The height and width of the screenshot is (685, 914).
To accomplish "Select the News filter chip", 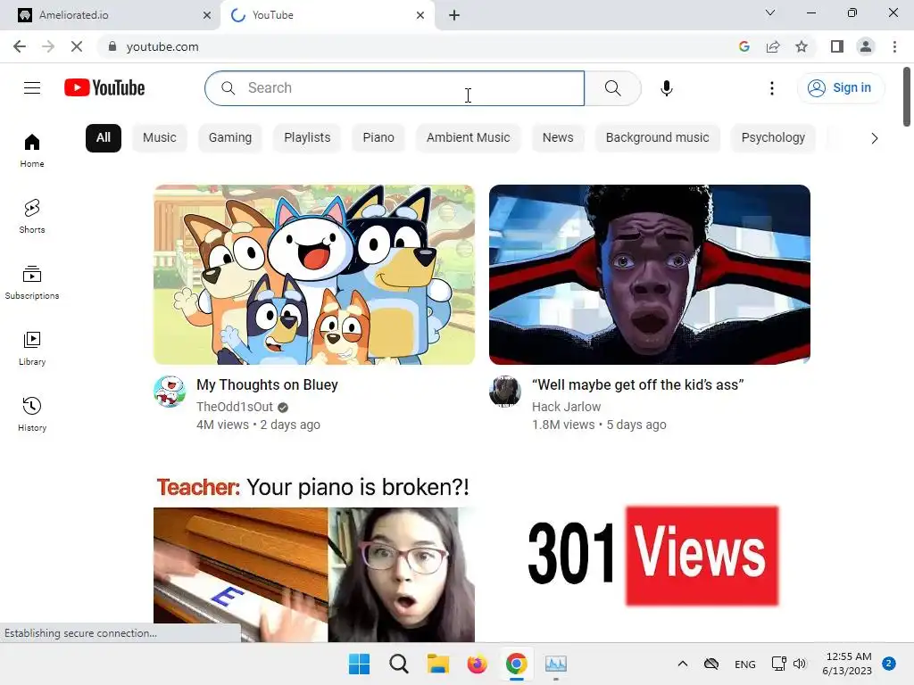I will click(x=558, y=138).
